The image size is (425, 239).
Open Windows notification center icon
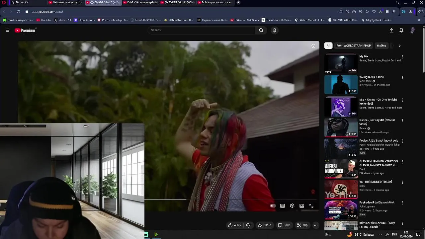[x=418, y=234]
